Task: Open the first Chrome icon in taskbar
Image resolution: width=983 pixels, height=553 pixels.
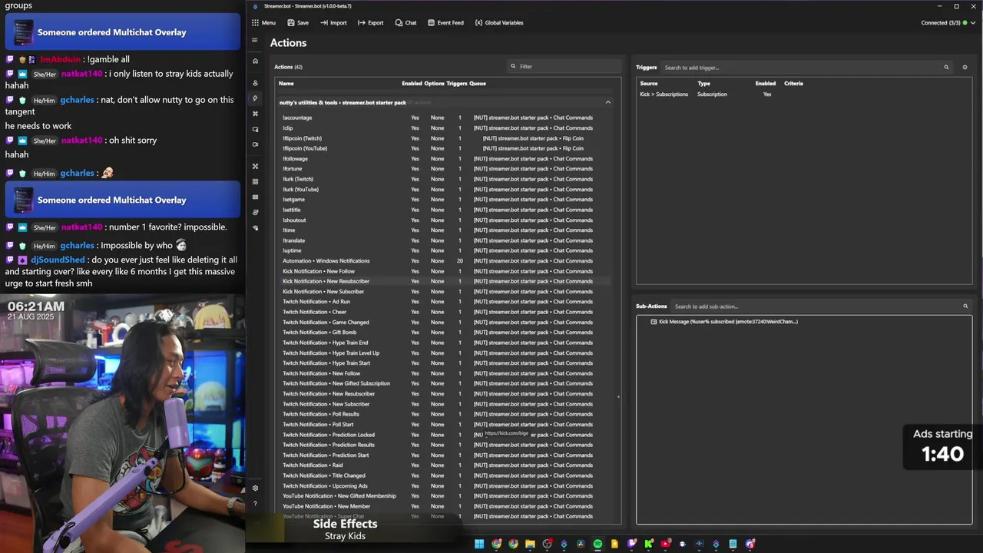Action: pyautogui.click(x=496, y=544)
